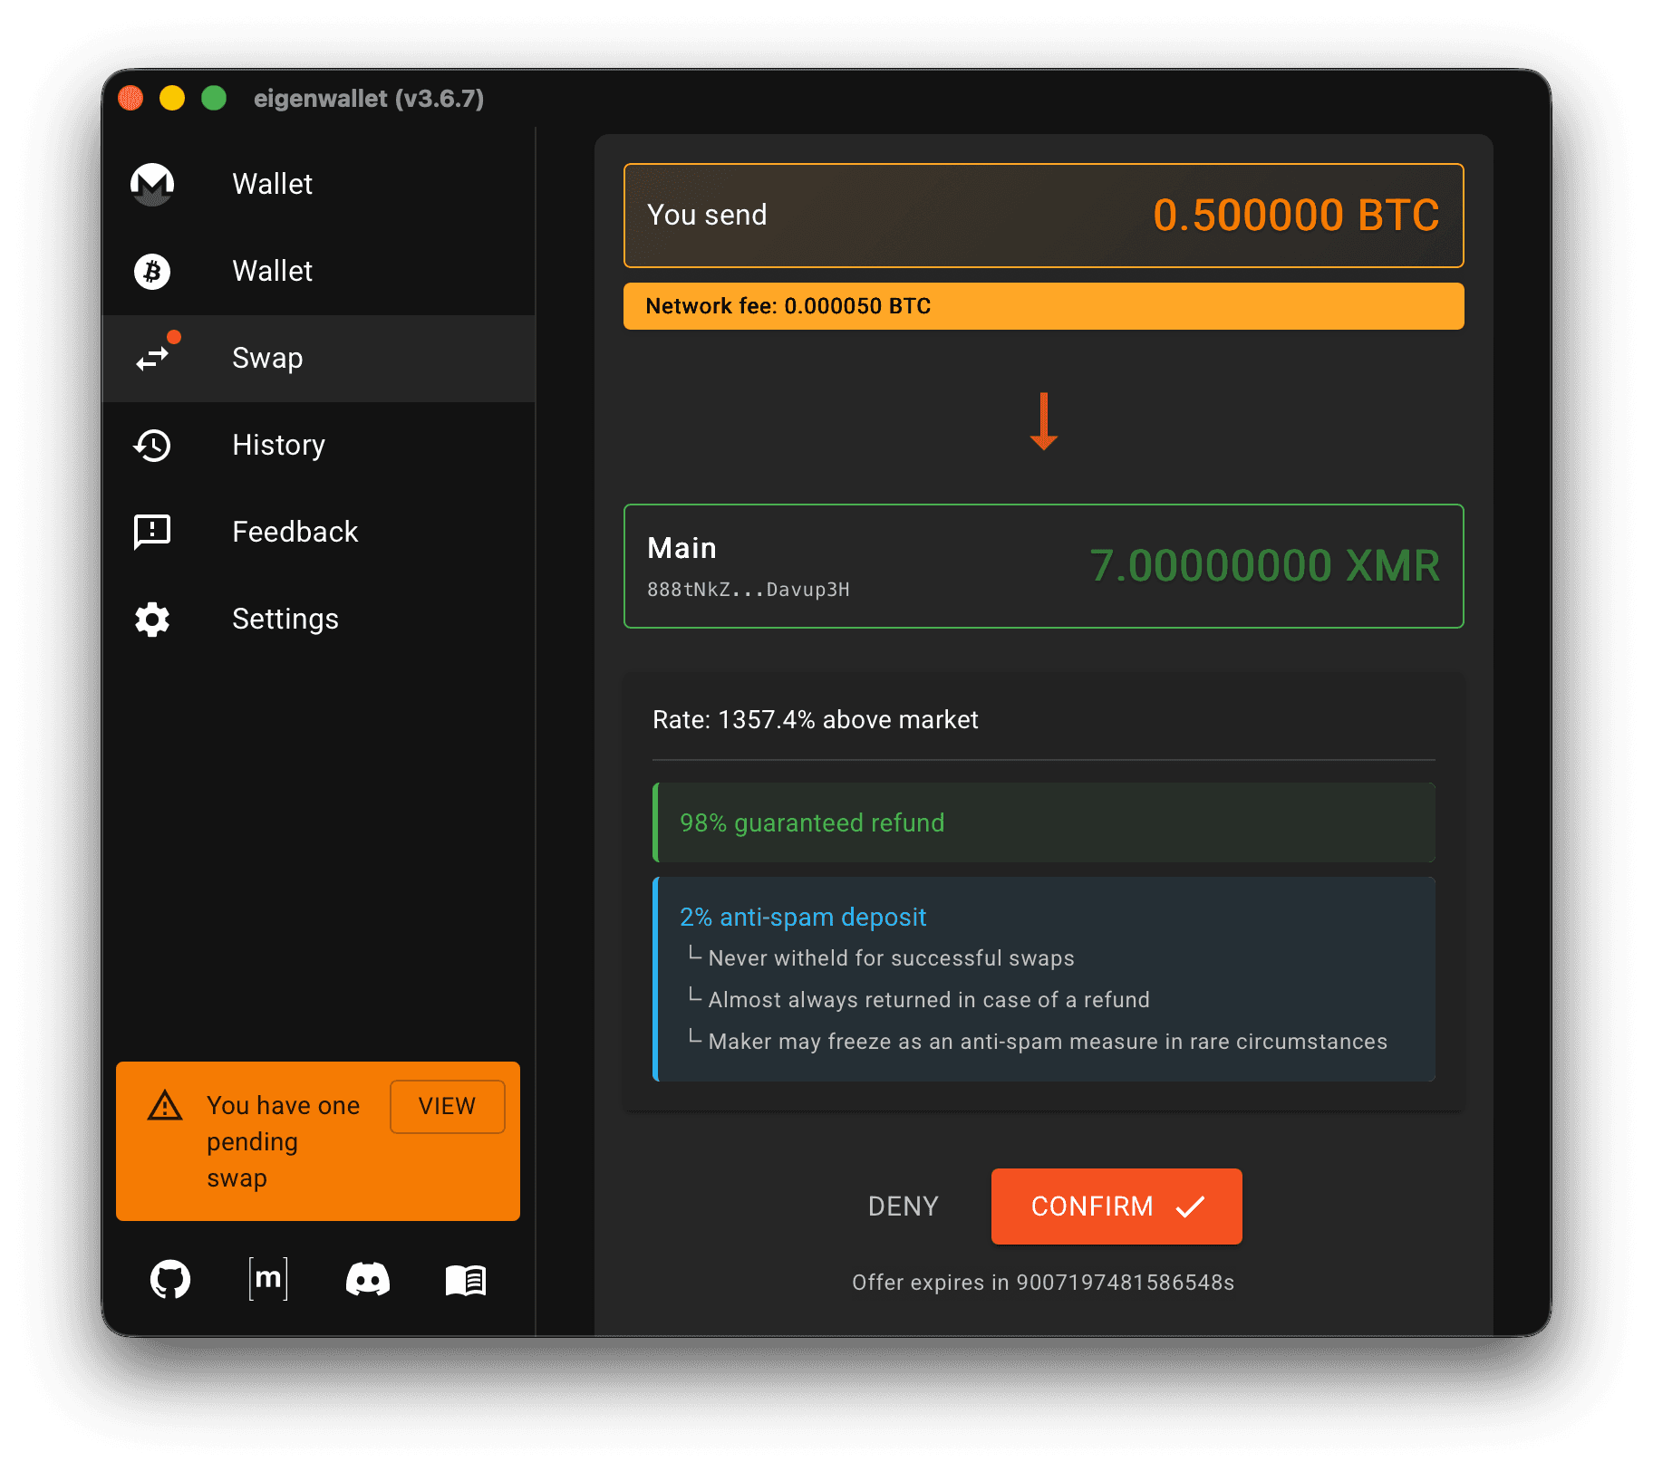Open the Bitcoin wallet icon
The height and width of the screenshot is (1471, 1653).
(x=152, y=271)
